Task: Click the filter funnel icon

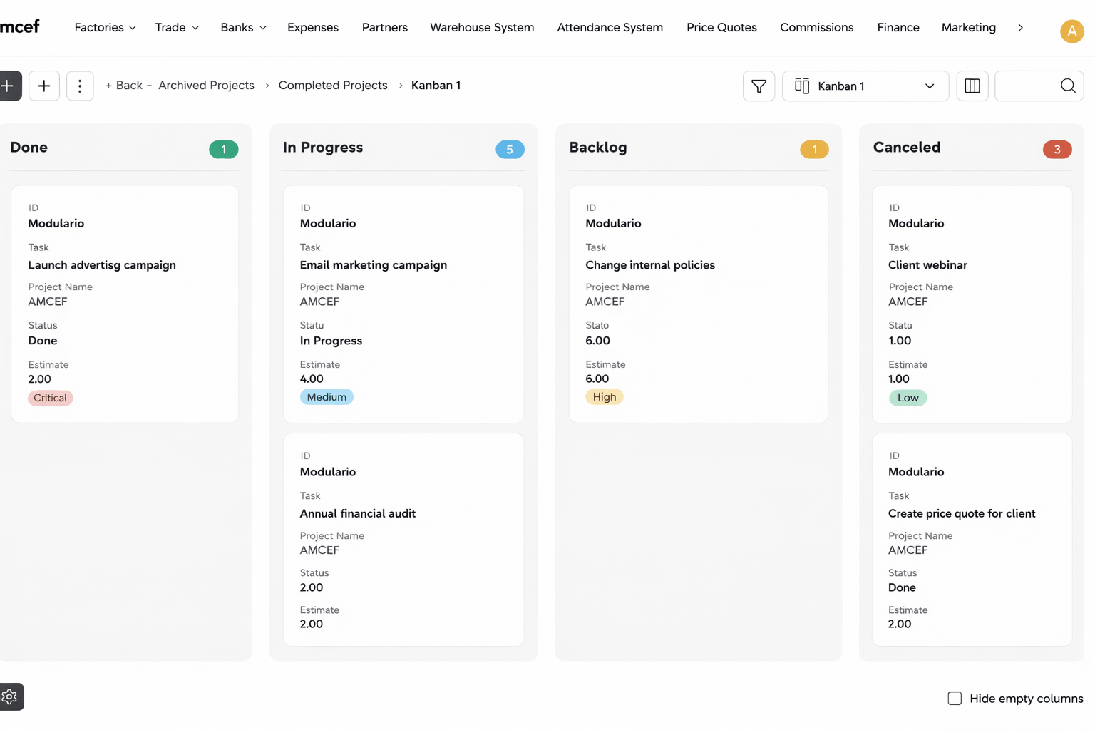Action: (759, 86)
